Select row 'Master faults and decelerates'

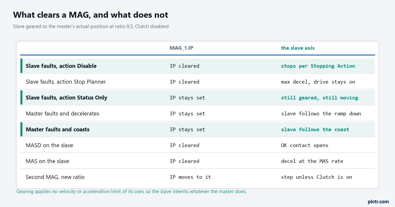tap(197, 114)
